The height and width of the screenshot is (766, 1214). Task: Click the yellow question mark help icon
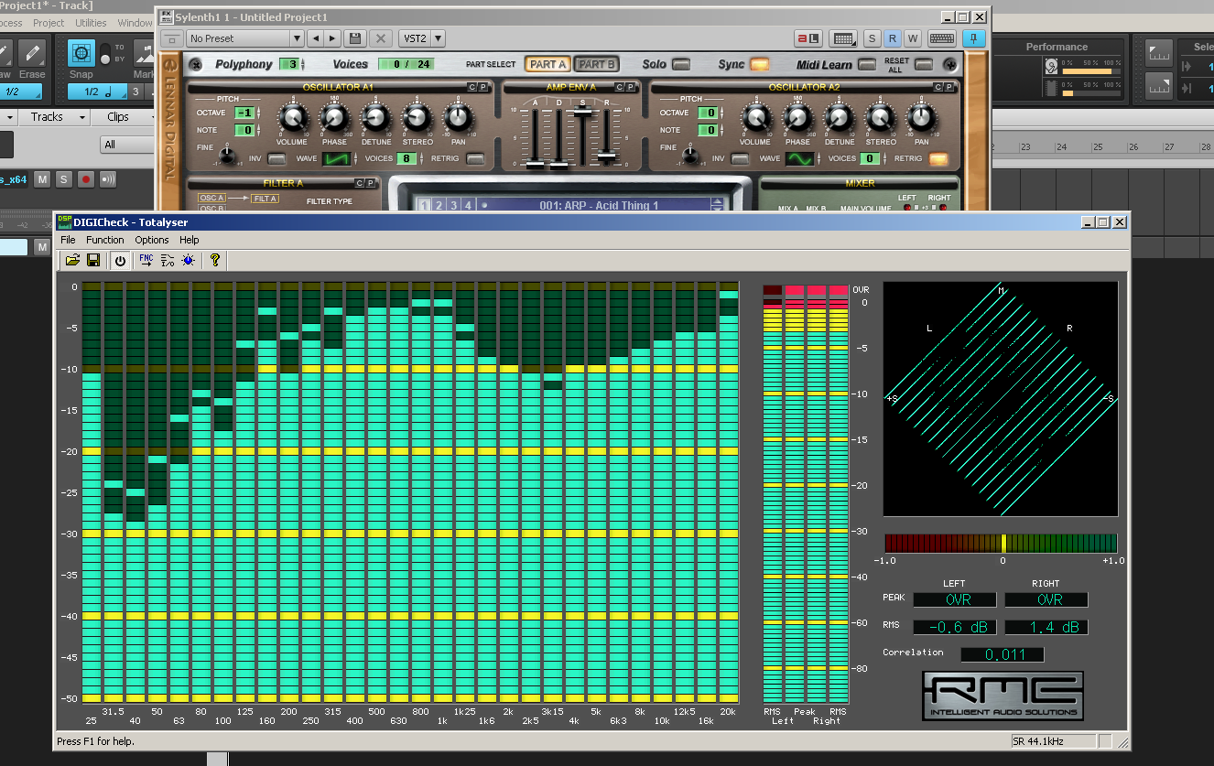pos(214,260)
